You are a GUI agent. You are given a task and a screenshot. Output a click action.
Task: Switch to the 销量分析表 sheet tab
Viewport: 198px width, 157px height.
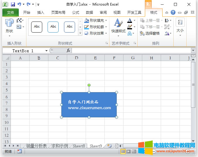pyautogui.click(x=36, y=146)
